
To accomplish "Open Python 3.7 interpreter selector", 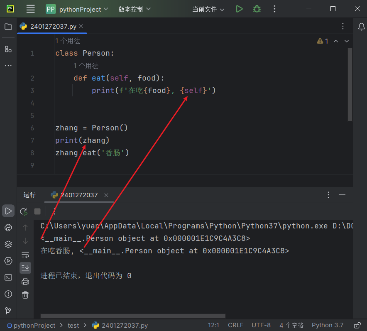I will click(328, 325).
